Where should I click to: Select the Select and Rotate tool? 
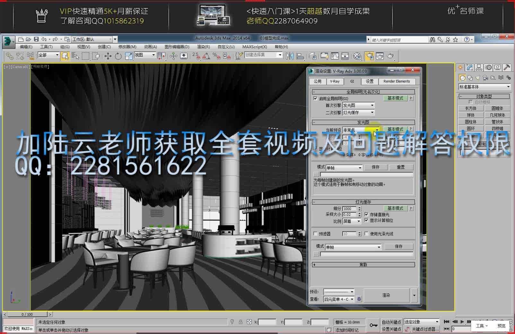tap(118, 56)
